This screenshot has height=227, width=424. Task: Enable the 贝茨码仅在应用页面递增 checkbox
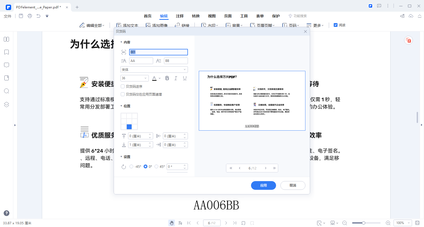coord(123,94)
